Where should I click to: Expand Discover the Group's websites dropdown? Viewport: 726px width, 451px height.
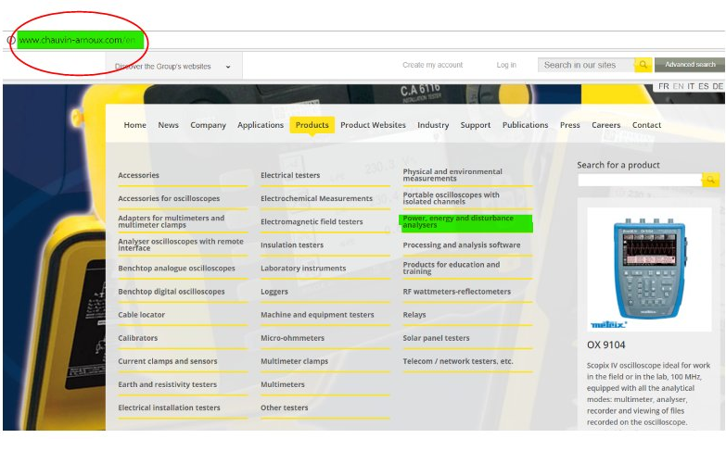[x=228, y=67]
